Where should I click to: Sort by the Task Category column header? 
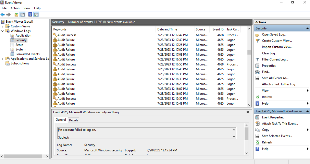pos(233,29)
